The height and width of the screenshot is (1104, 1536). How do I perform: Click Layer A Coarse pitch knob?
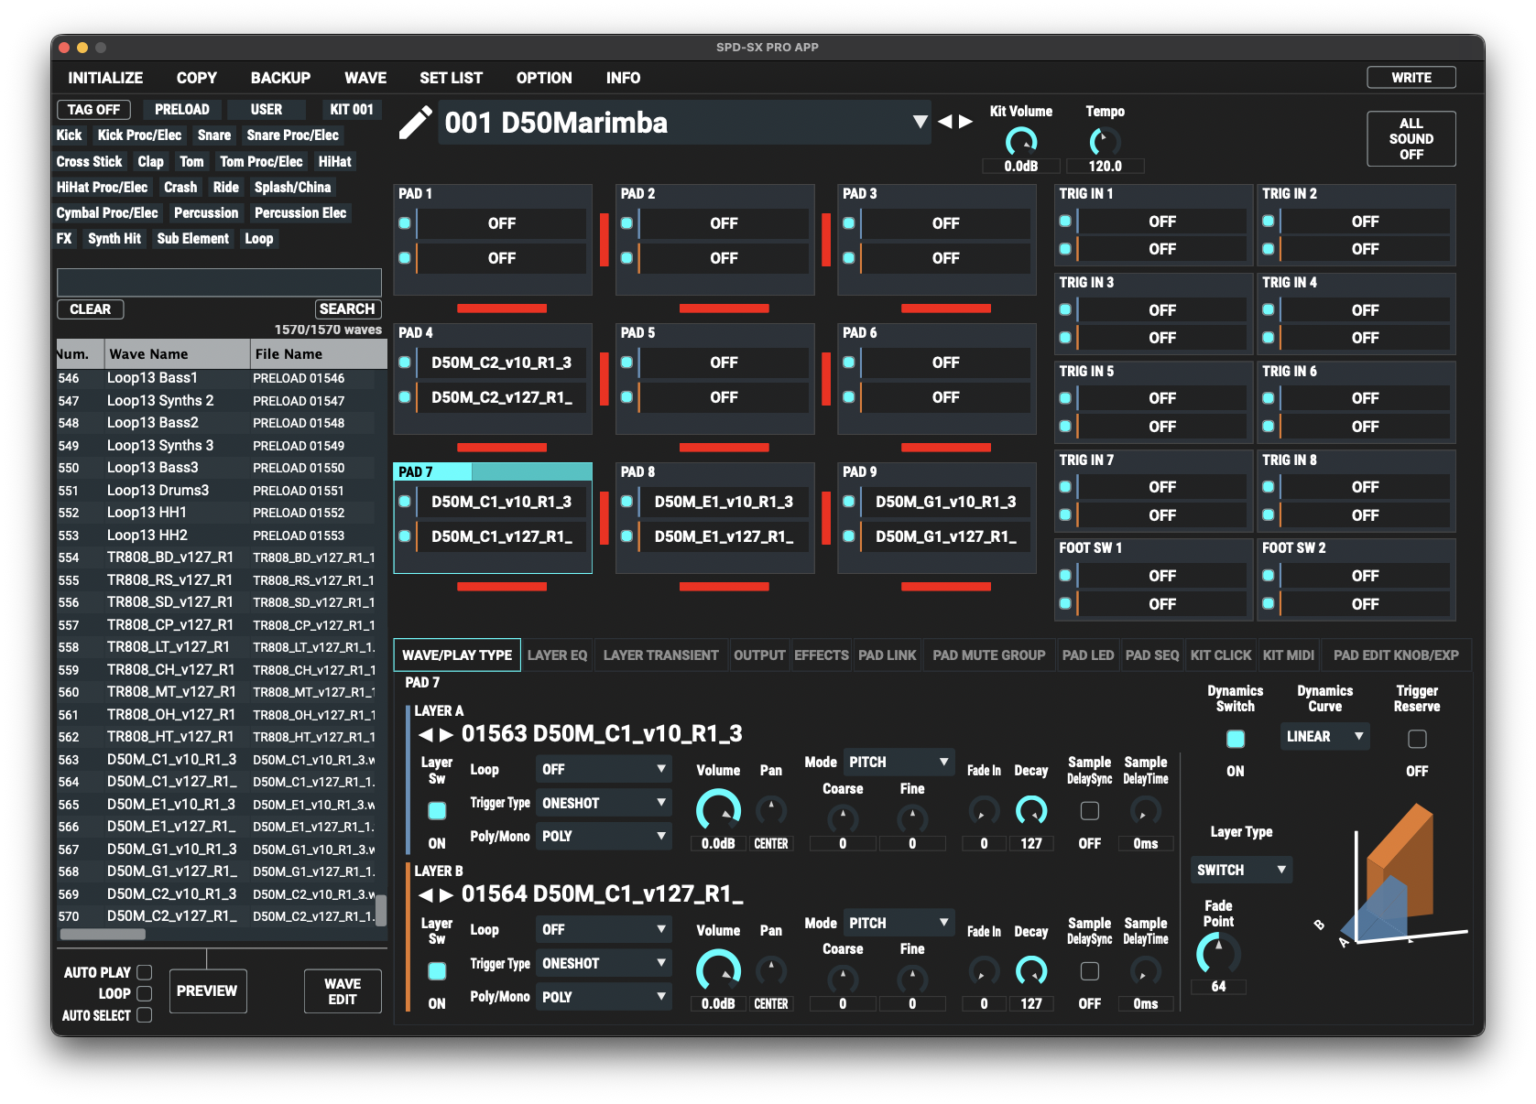[843, 818]
